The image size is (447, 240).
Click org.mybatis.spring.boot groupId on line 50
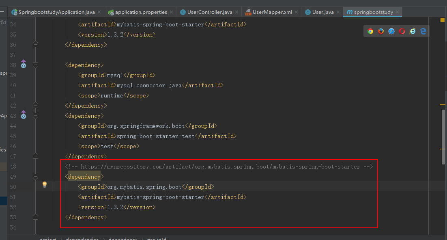144,187
